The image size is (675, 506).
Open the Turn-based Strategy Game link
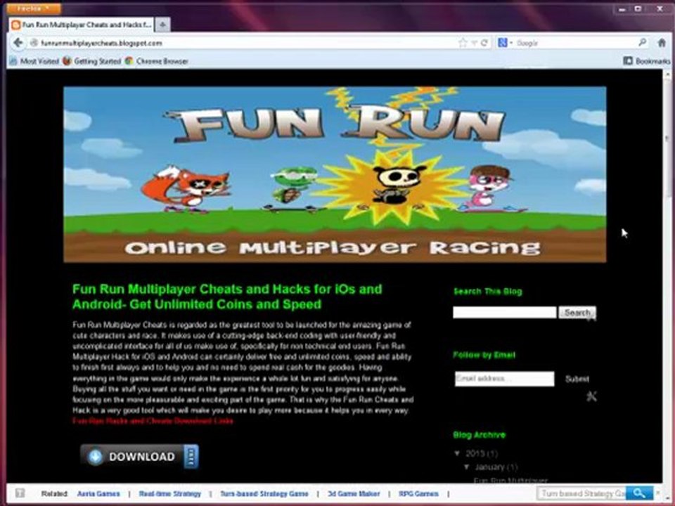[x=264, y=493]
